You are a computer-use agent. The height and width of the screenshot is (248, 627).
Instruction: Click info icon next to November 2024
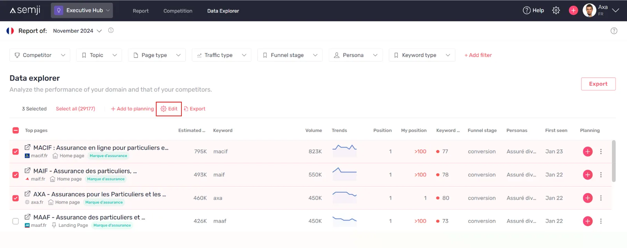click(111, 31)
